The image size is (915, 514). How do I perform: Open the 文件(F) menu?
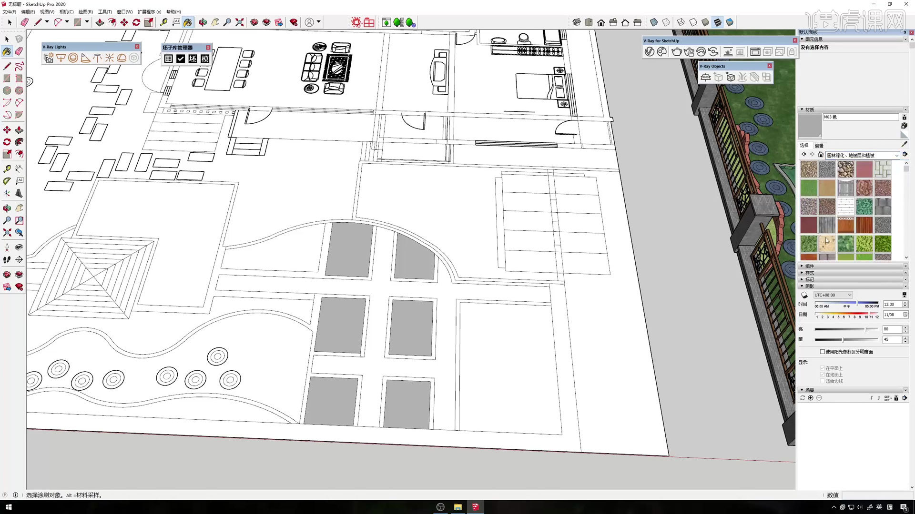click(x=9, y=12)
